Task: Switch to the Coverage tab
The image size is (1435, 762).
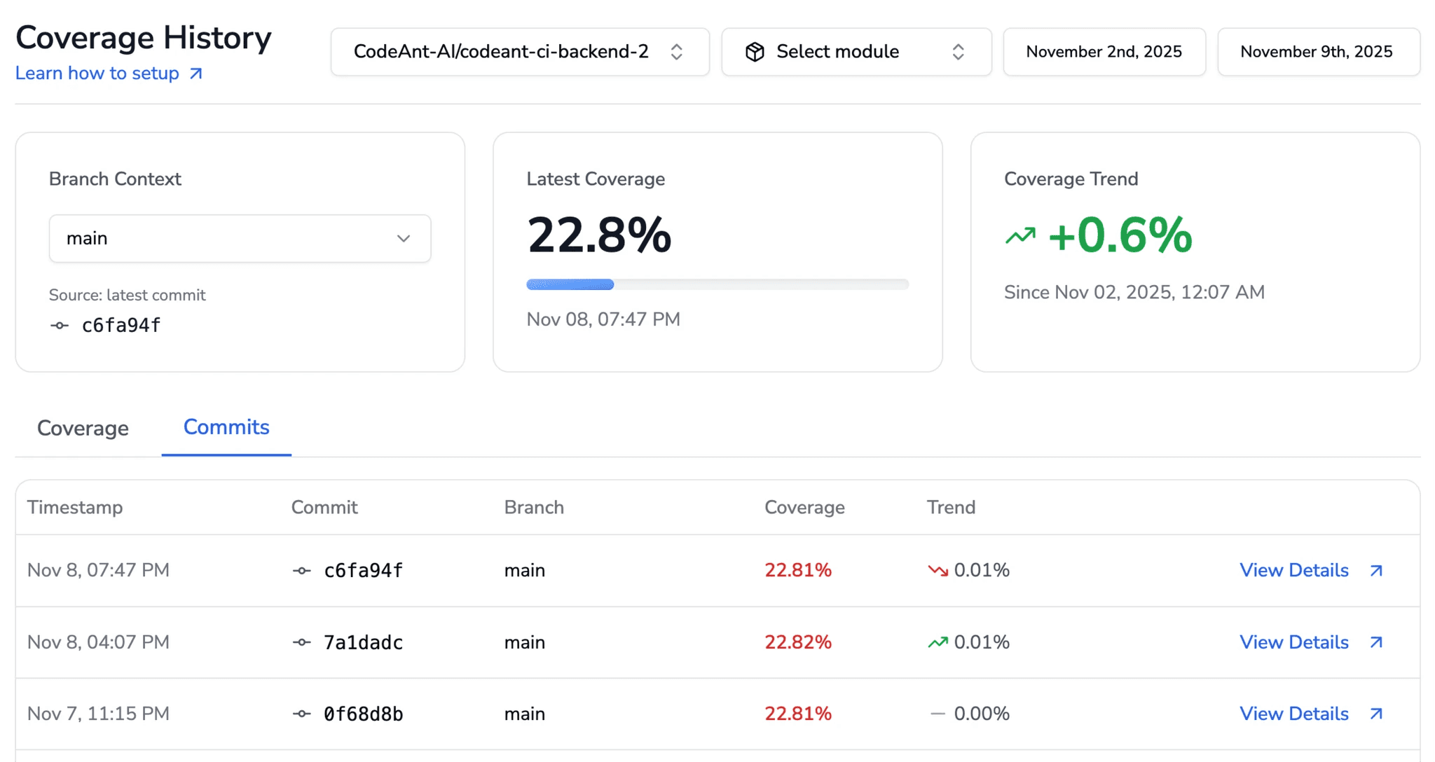Action: tap(83, 428)
